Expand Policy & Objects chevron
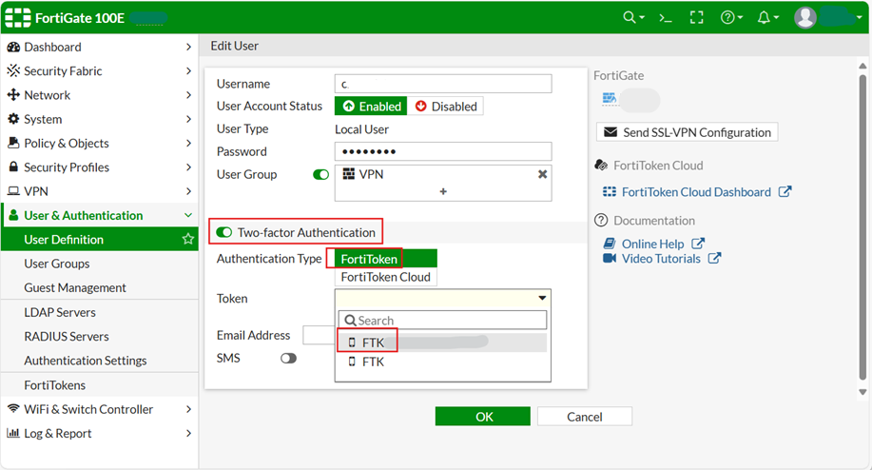The width and height of the screenshot is (872, 470). pos(188,143)
